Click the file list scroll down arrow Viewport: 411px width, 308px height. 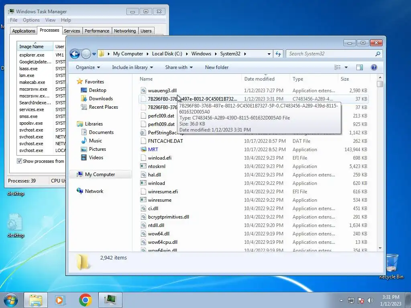(x=380, y=248)
